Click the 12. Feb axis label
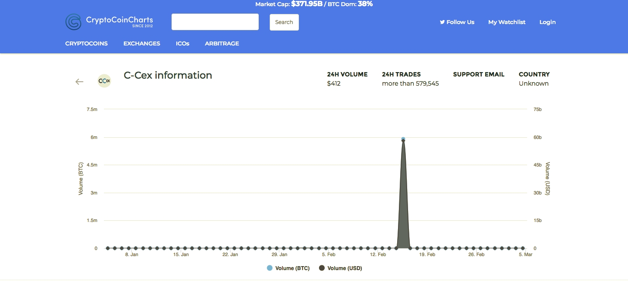Image resolution: width=628 pixels, height=288 pixels. pos(378,254)
